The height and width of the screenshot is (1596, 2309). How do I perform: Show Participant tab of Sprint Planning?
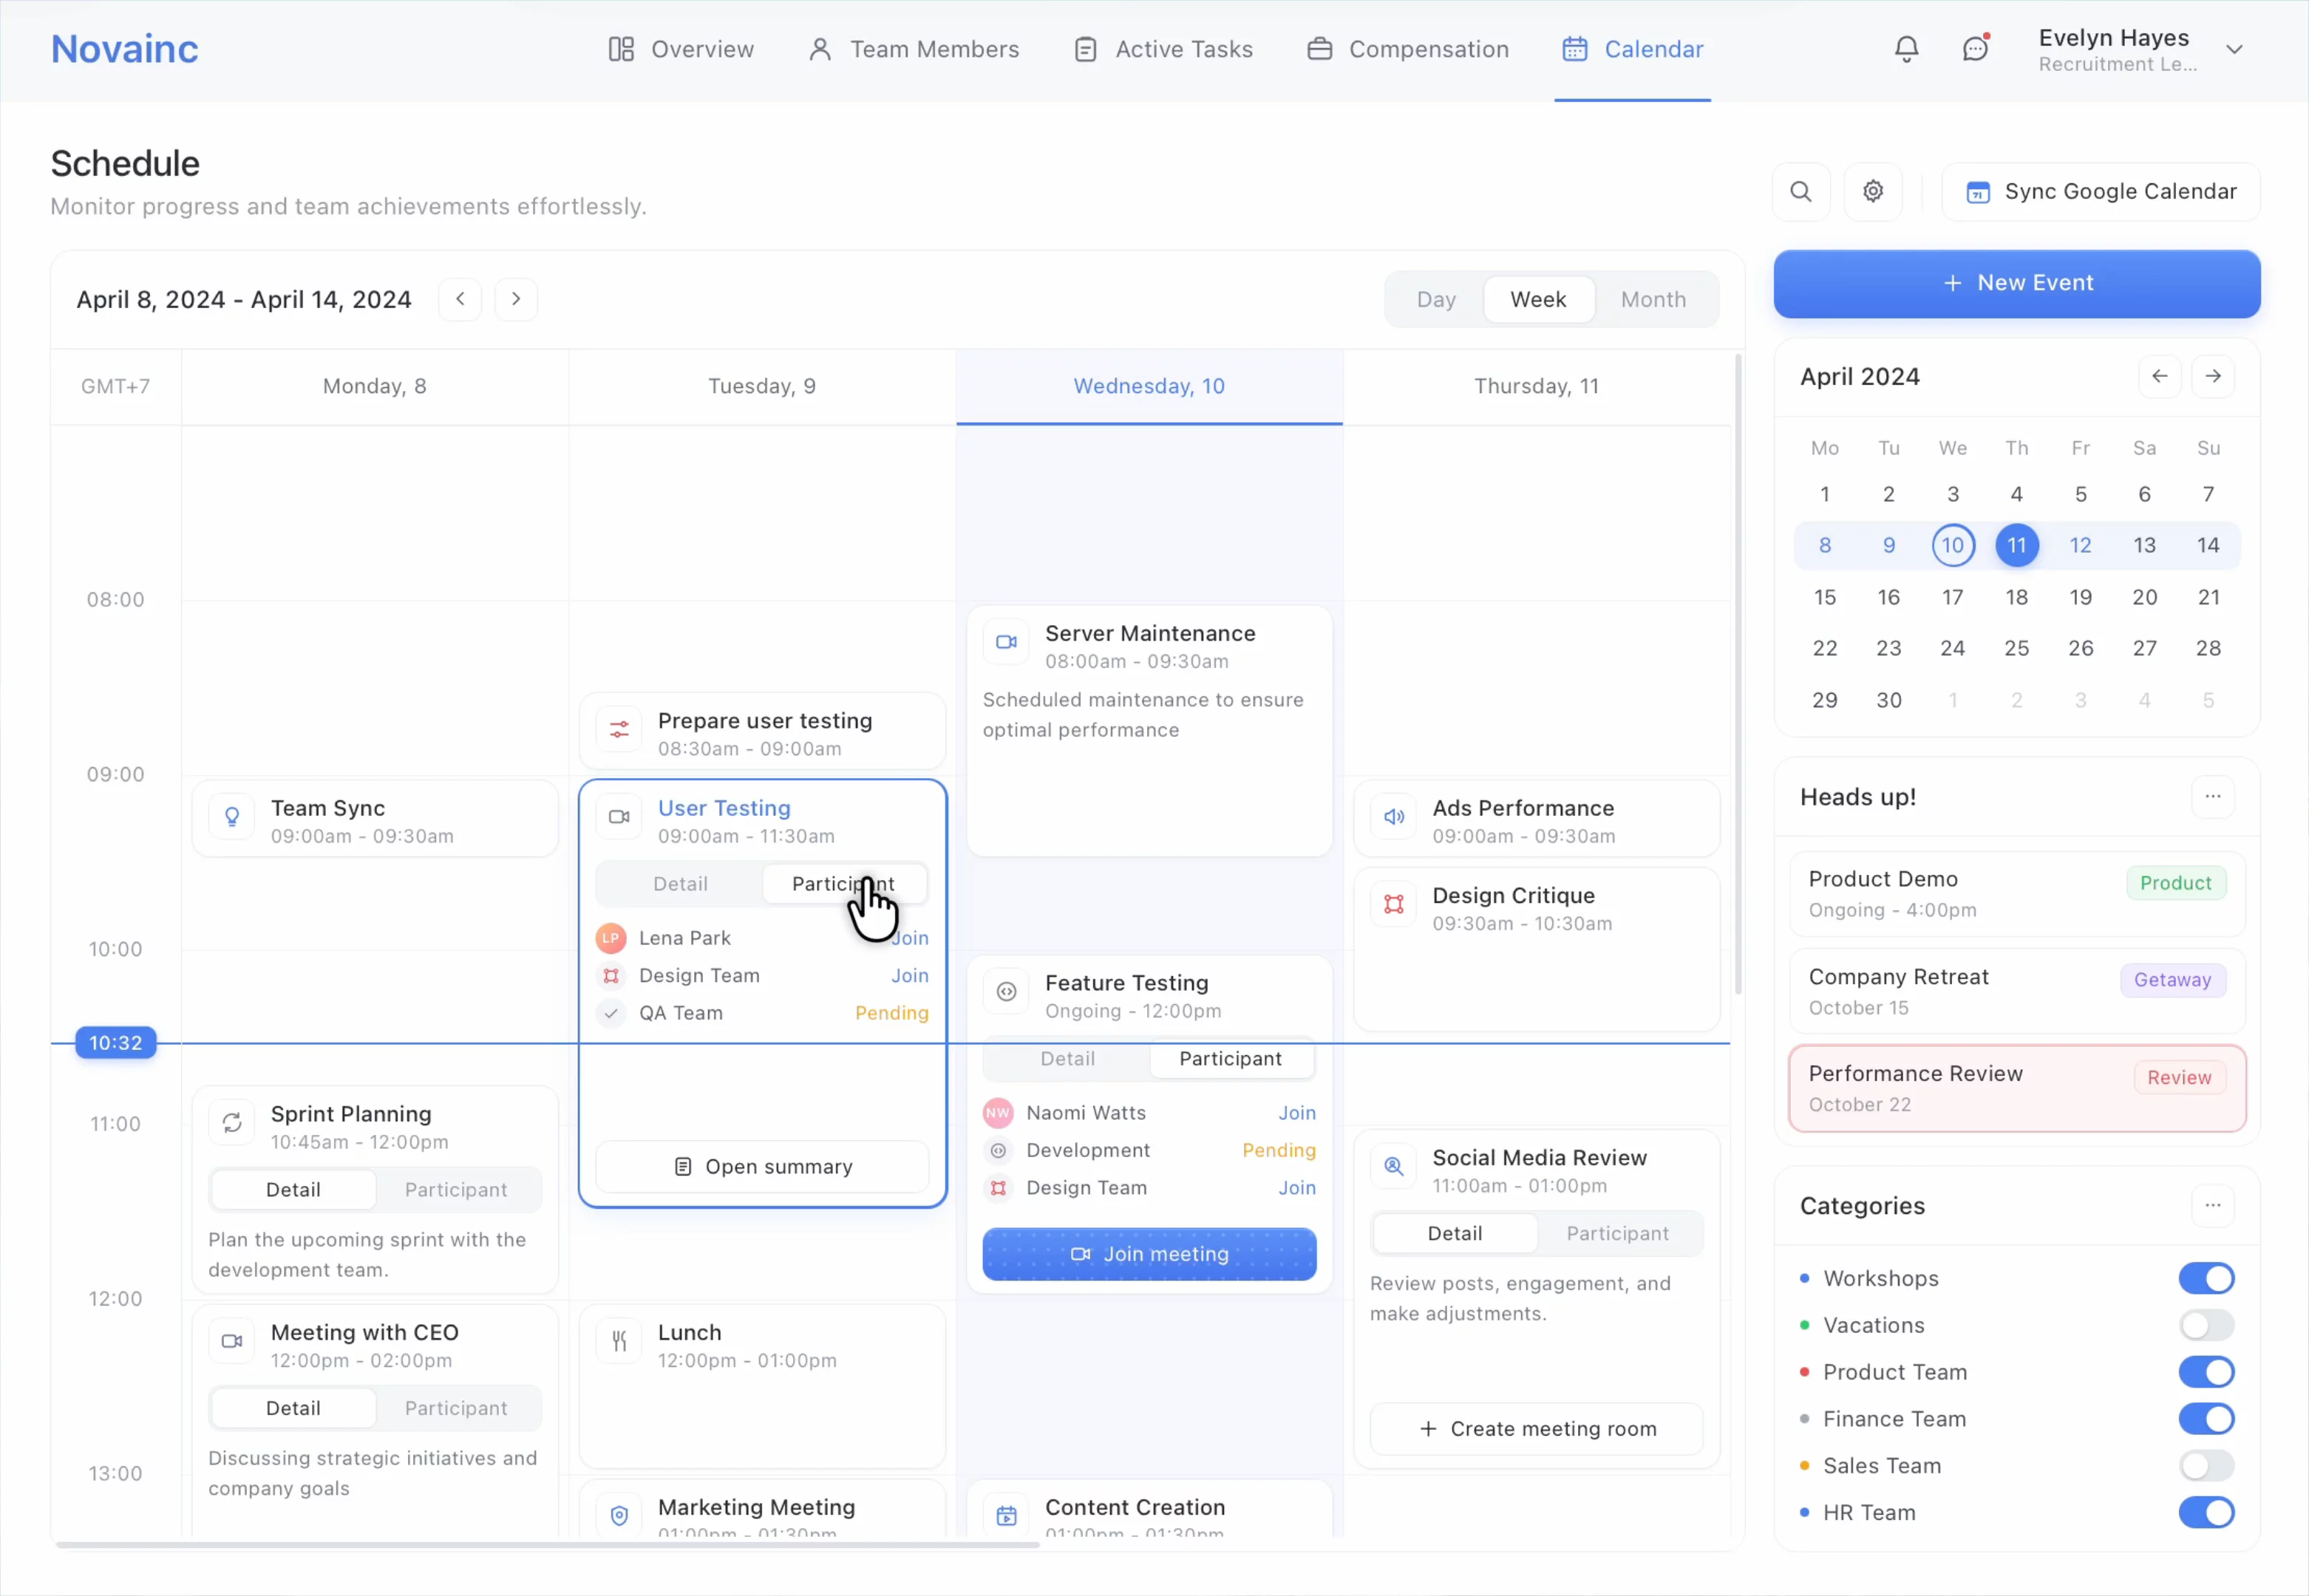coord(456,1190)
